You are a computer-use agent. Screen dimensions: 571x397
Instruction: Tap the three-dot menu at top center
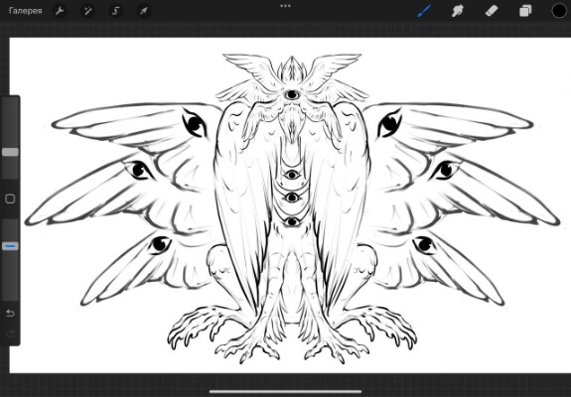[x=286, y=6]
